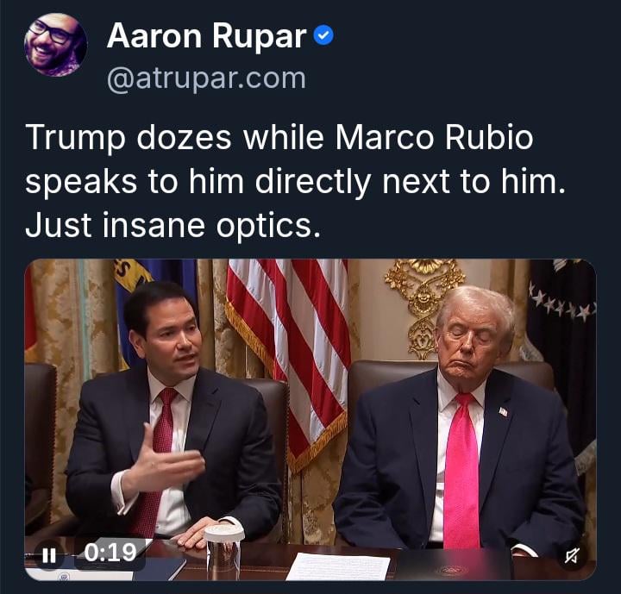Open Aaron Rupar's profile avatar
The width and height of the screenshot is (621, 594).
[x=55, y=44]
